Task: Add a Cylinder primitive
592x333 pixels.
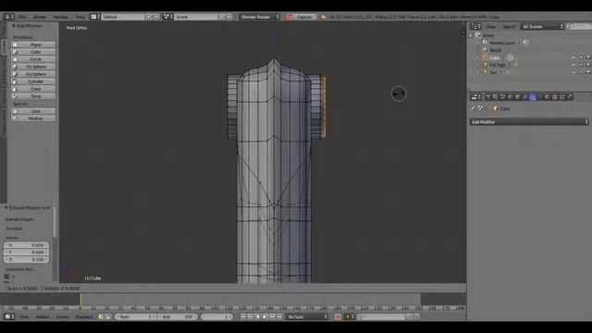Action: 33,81
